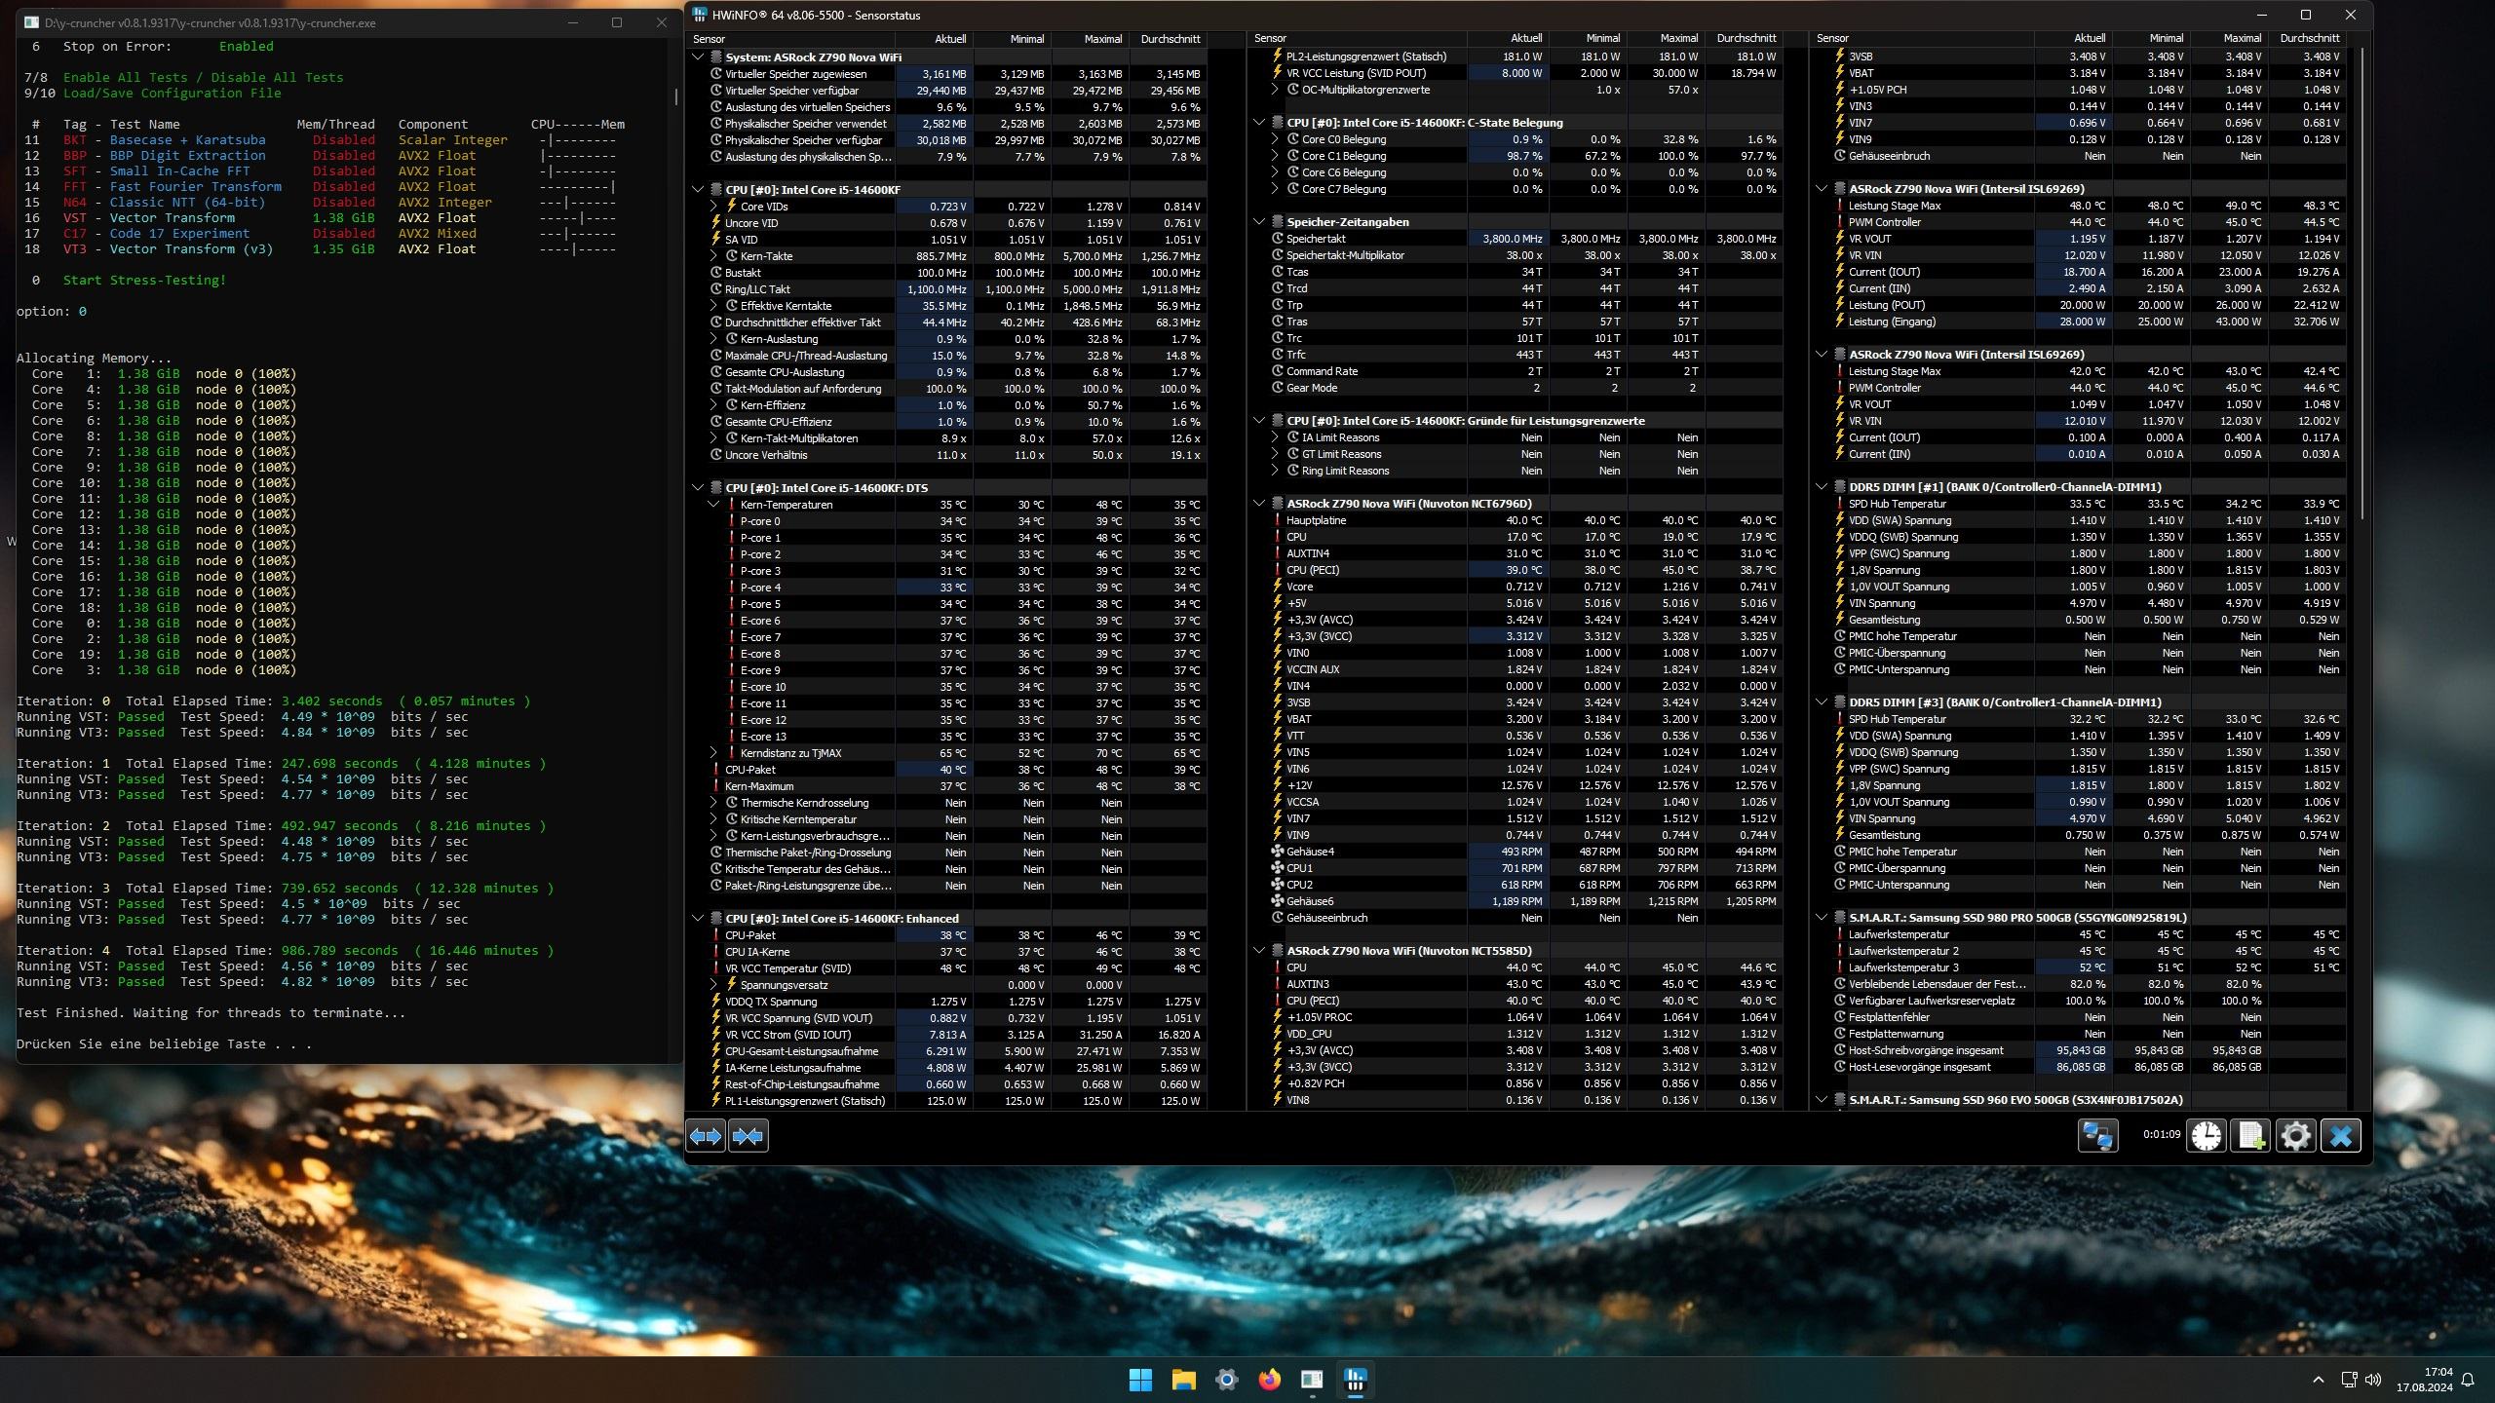Open Settings gear icon in the taskbar

tap(1226, 1380)
